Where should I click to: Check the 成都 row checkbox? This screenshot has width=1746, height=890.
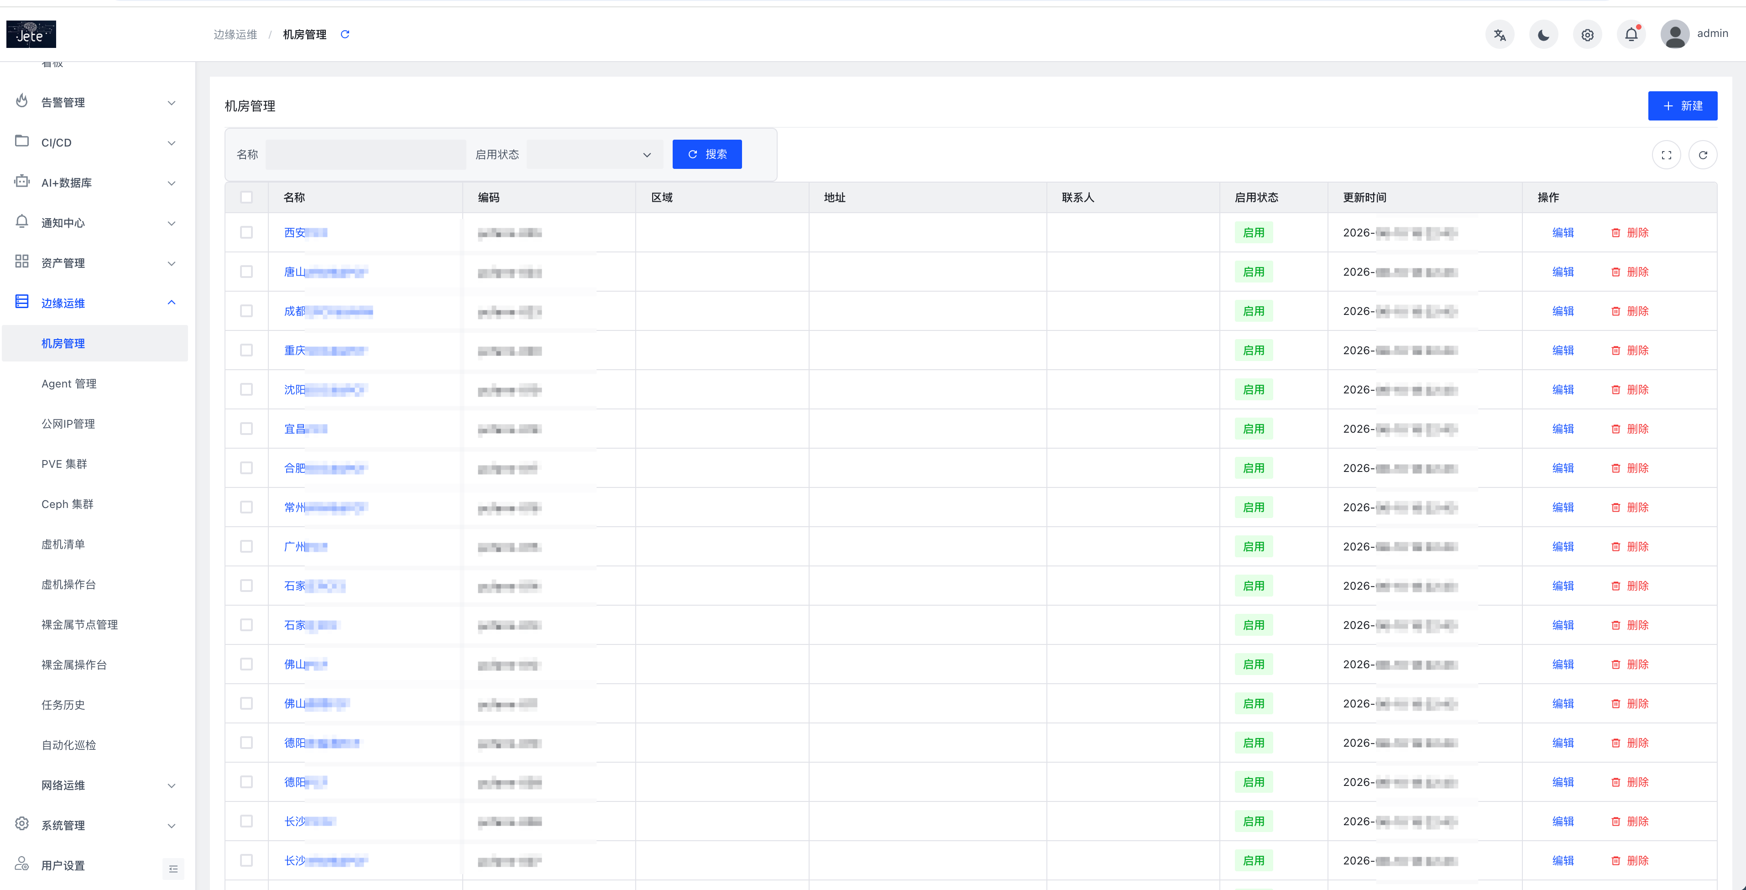point(246,311)
